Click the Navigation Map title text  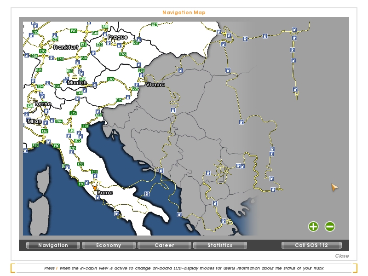tap(184, 12)
